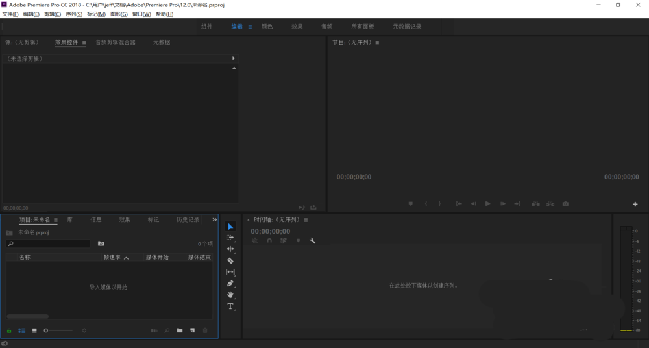Toggle linked selection in timeline
This screenshot has height=348, width=649.
(x=284, y=241)
